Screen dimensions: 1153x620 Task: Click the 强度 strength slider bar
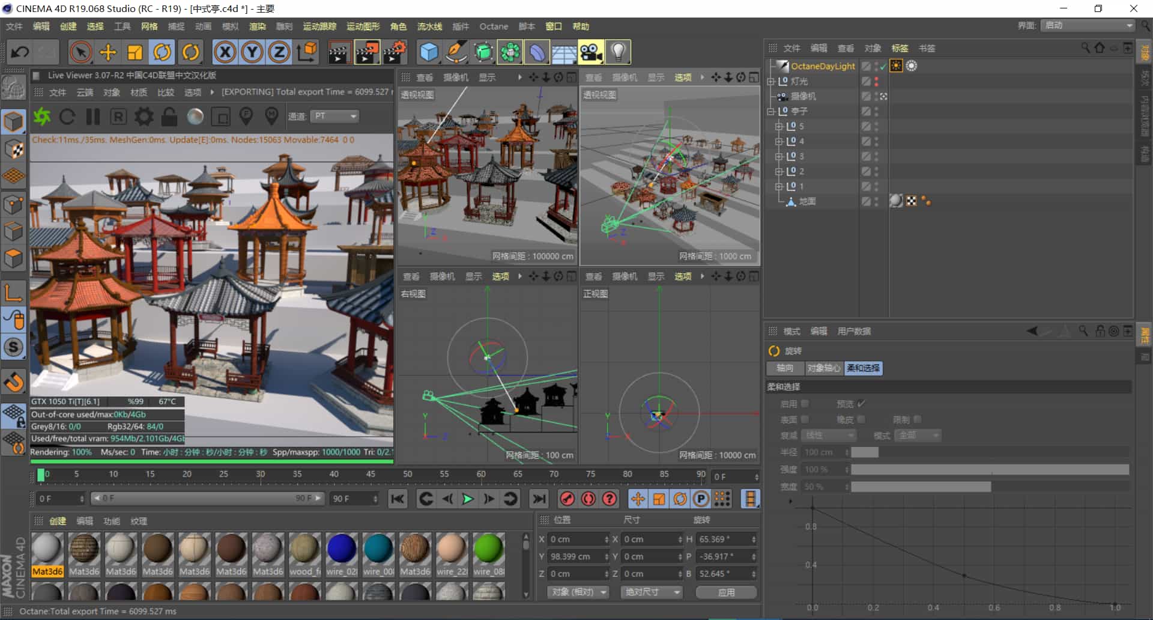click(x=990, y=469)
